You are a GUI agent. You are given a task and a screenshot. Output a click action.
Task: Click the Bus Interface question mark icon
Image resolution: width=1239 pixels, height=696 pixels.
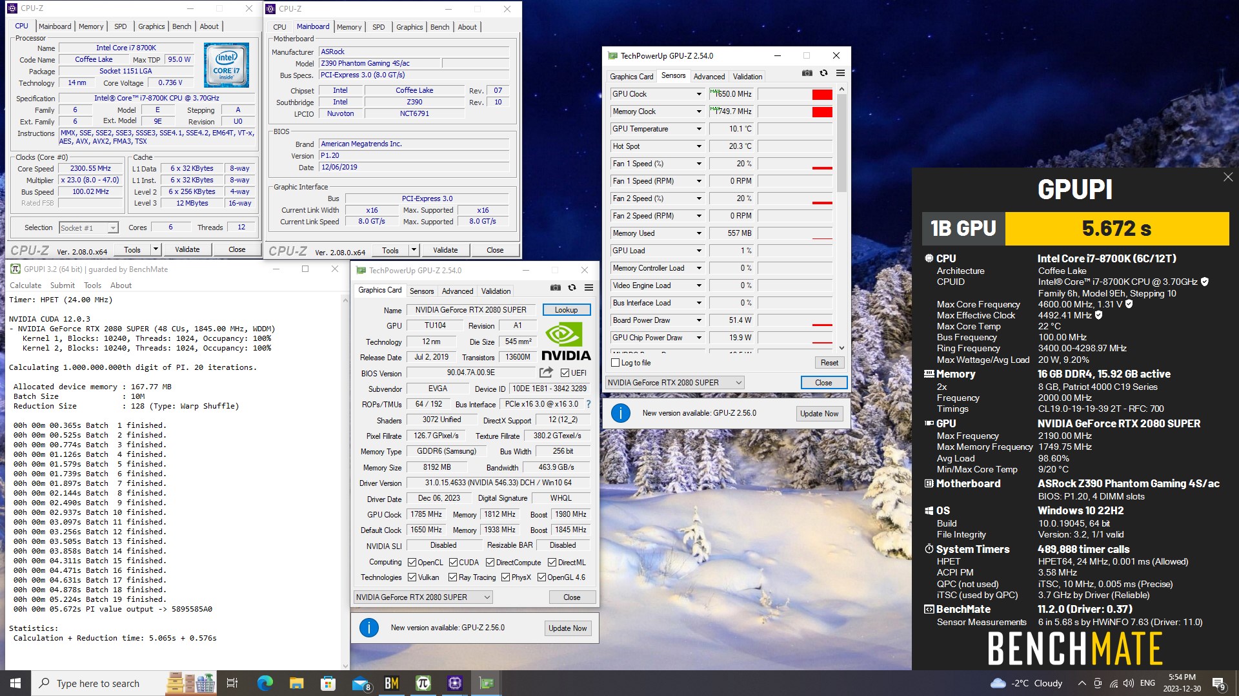(588, 404)
